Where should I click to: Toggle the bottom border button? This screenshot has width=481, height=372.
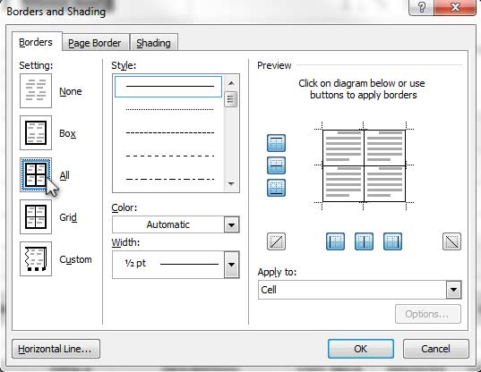(276, 188)
